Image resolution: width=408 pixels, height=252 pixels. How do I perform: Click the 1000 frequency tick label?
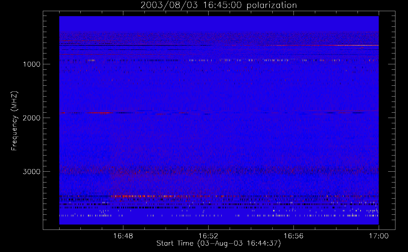pos(32,64)
